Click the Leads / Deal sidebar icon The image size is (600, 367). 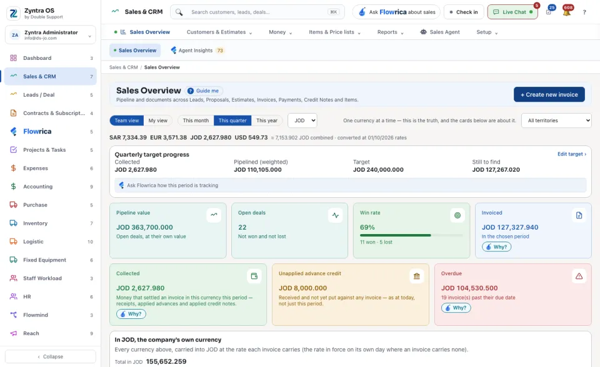(13, 94)
